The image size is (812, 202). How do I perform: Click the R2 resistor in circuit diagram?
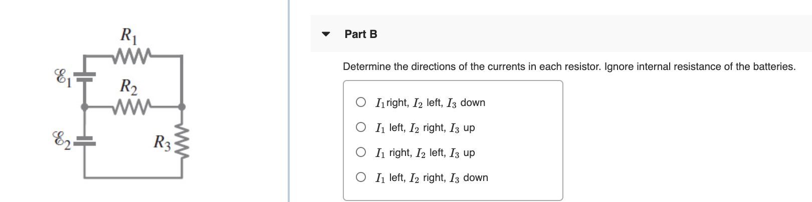point(131,106)
